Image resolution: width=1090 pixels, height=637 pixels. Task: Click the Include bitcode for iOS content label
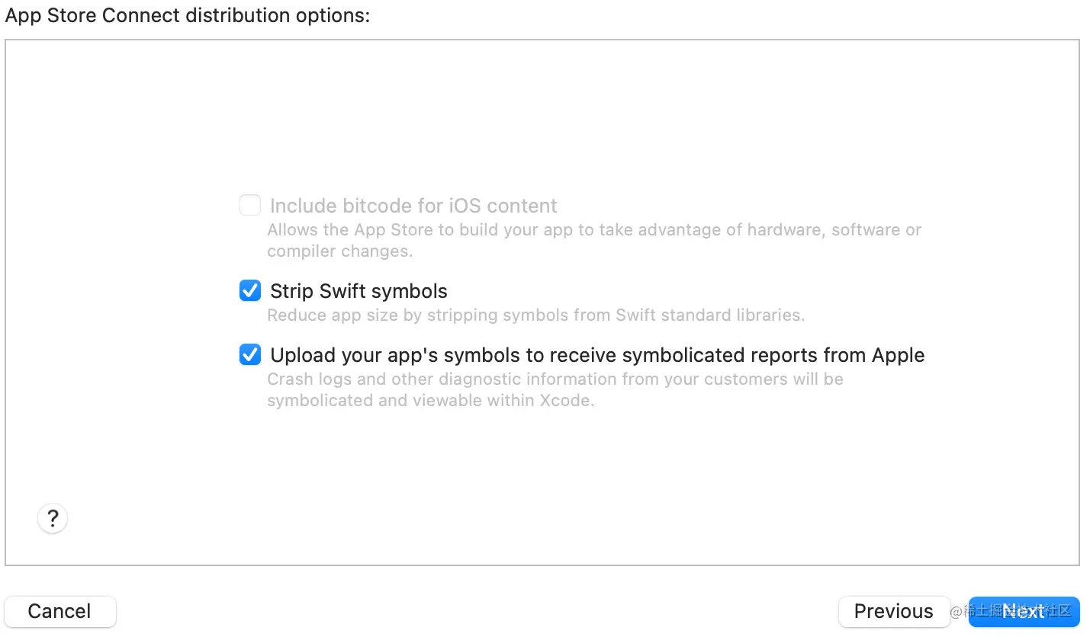[x=413, y=206]
